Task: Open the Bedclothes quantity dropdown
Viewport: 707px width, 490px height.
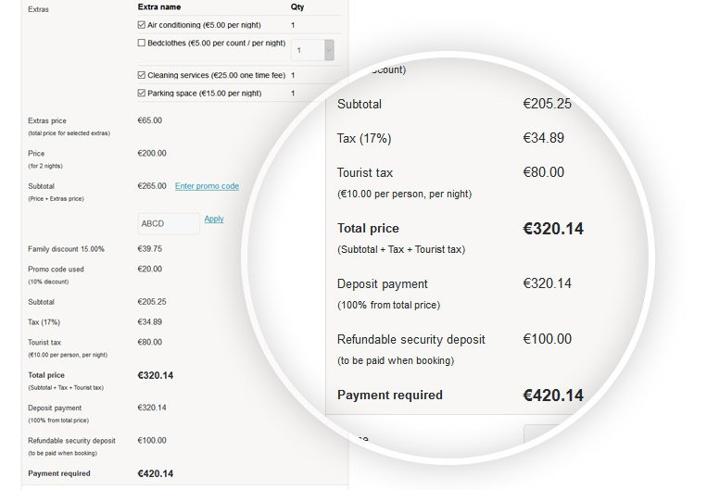Action: [x=312, y=50]
